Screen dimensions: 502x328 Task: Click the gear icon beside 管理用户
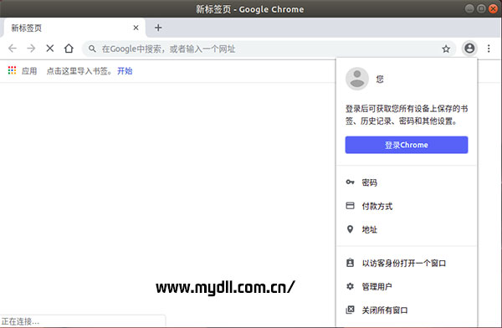[350, 286]
